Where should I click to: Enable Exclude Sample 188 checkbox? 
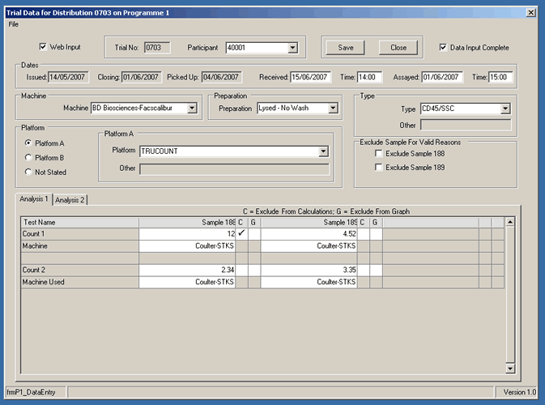pos(379,154)
